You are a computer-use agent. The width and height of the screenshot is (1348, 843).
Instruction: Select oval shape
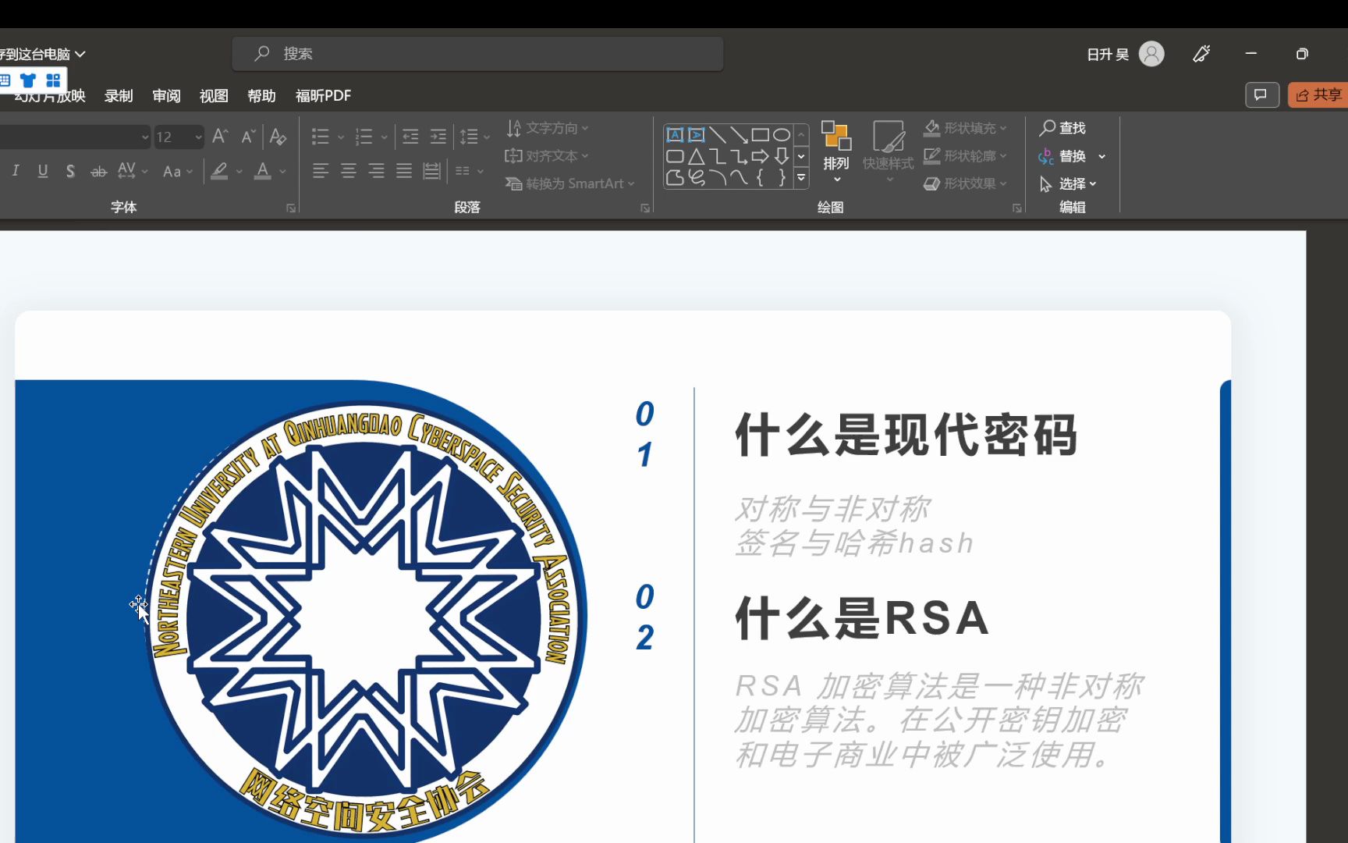coord(781,135)
